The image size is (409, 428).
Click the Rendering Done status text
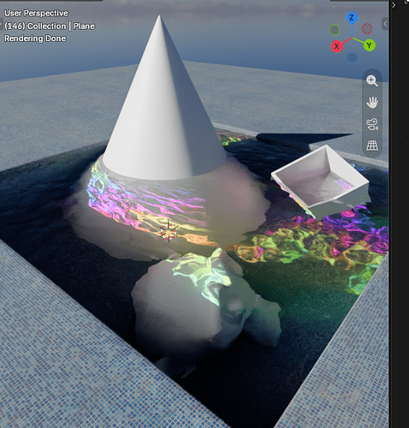pos(35,39)
